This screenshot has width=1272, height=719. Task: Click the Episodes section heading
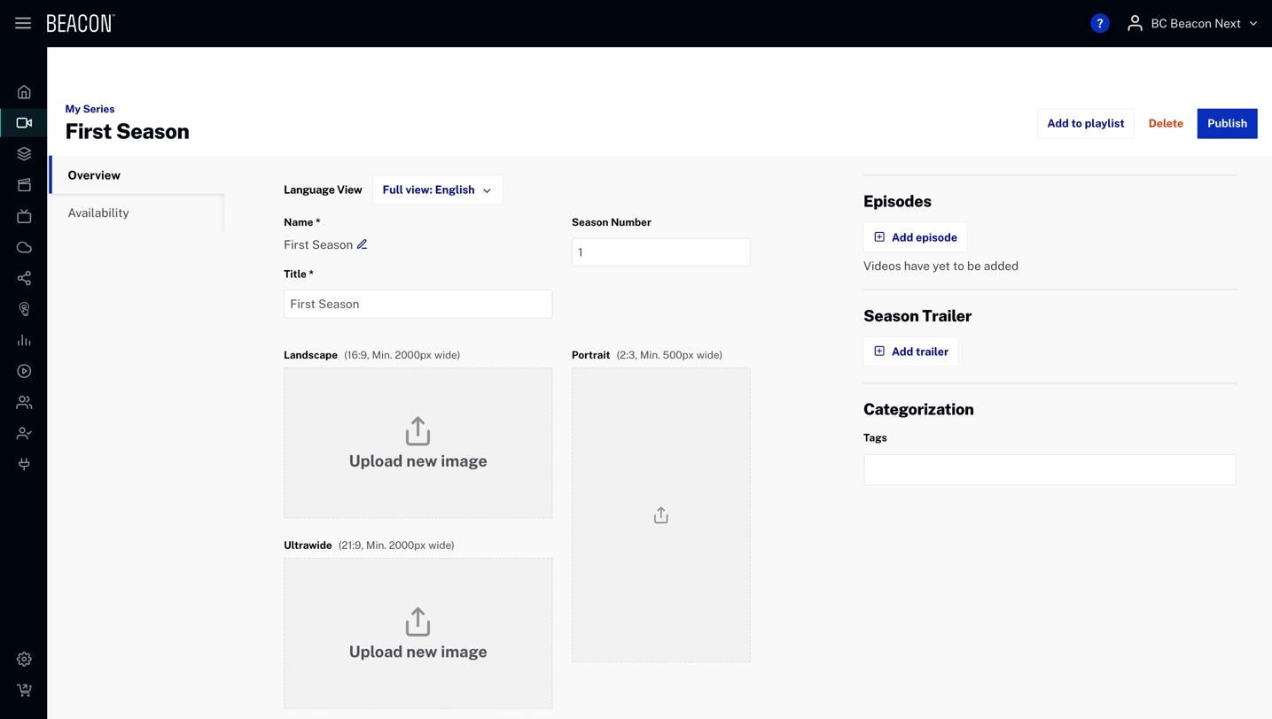[x=897, y=201]
